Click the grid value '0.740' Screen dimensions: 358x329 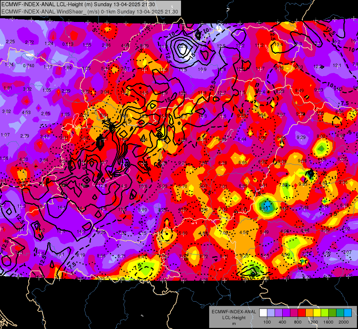(x=29, y=66)
